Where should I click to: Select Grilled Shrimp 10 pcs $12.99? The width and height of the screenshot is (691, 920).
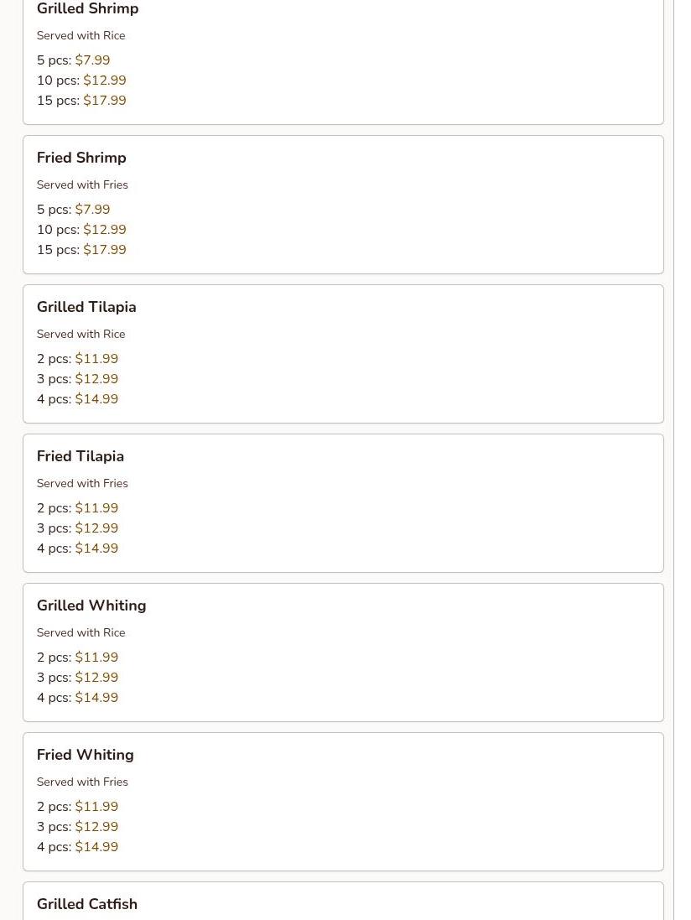coord(81,81)
